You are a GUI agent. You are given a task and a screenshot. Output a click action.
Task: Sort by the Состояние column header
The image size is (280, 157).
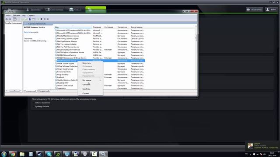pos(110,27)
